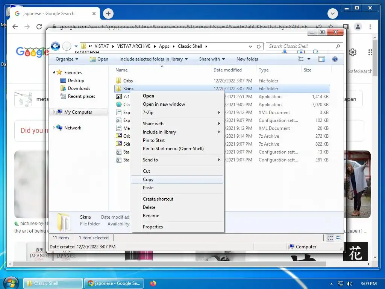Select Properties in context menu

[177, 227]
